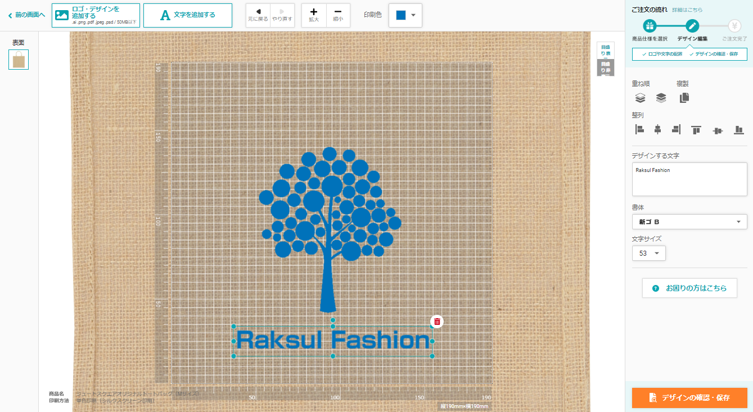Viewport: 753px width, 412px height.
Task: Go to the 商品仕様を選択 step
Action: point(650,26)
